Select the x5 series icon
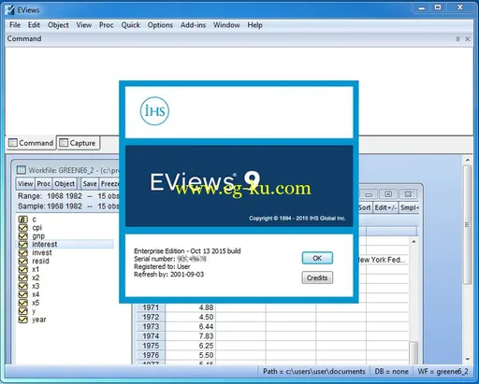This screenshot has width=479, height=384. click(x=23, y=303)
